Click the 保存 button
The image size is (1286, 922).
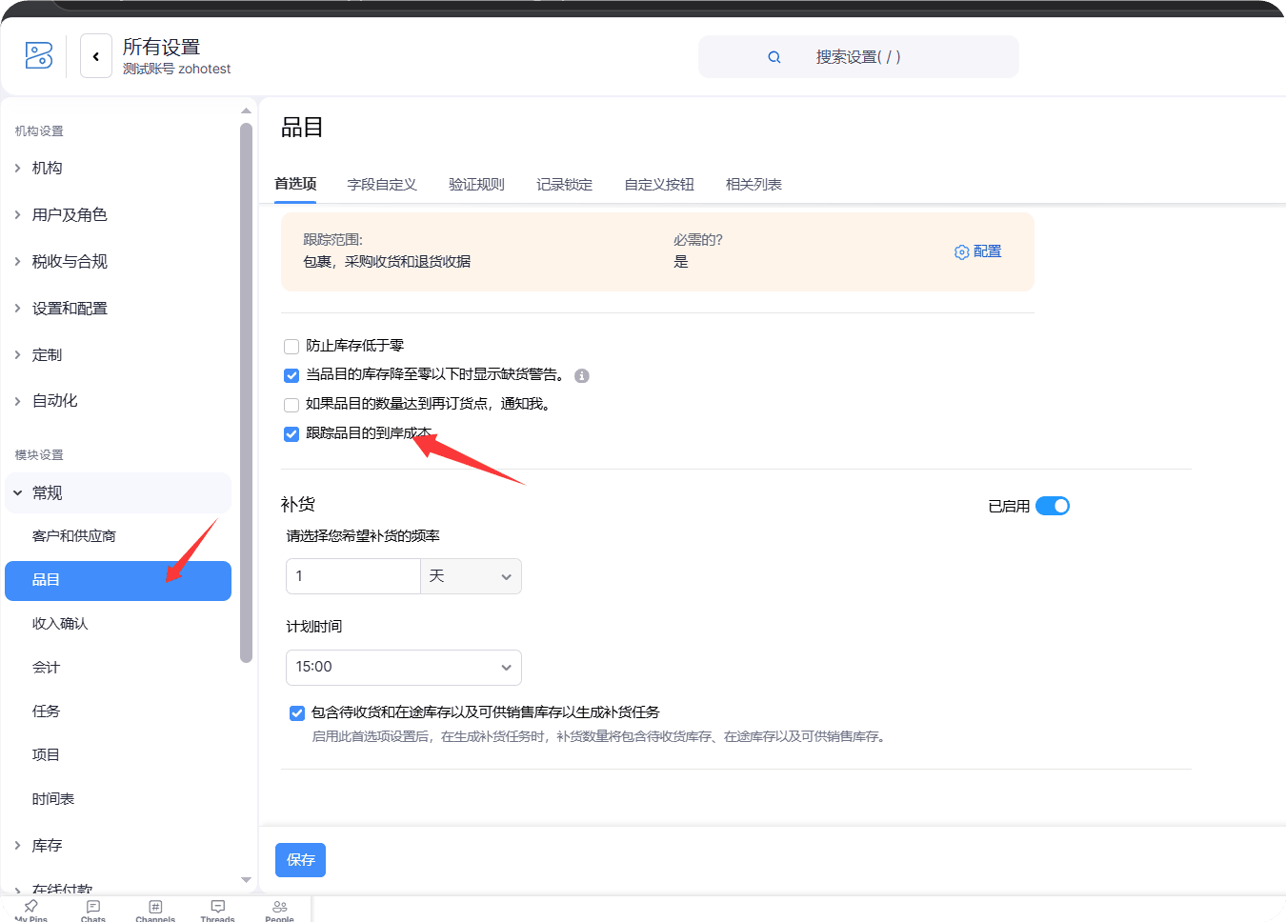pos(300,860)
